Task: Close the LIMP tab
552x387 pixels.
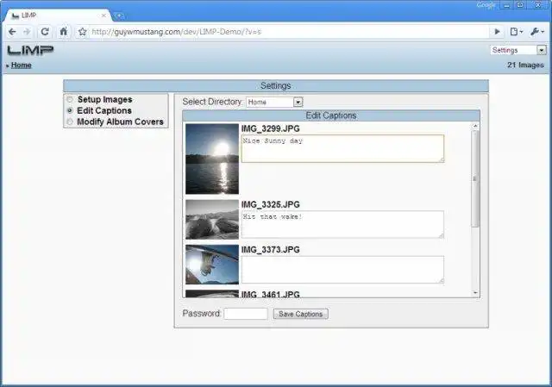Action: (103, 16)
